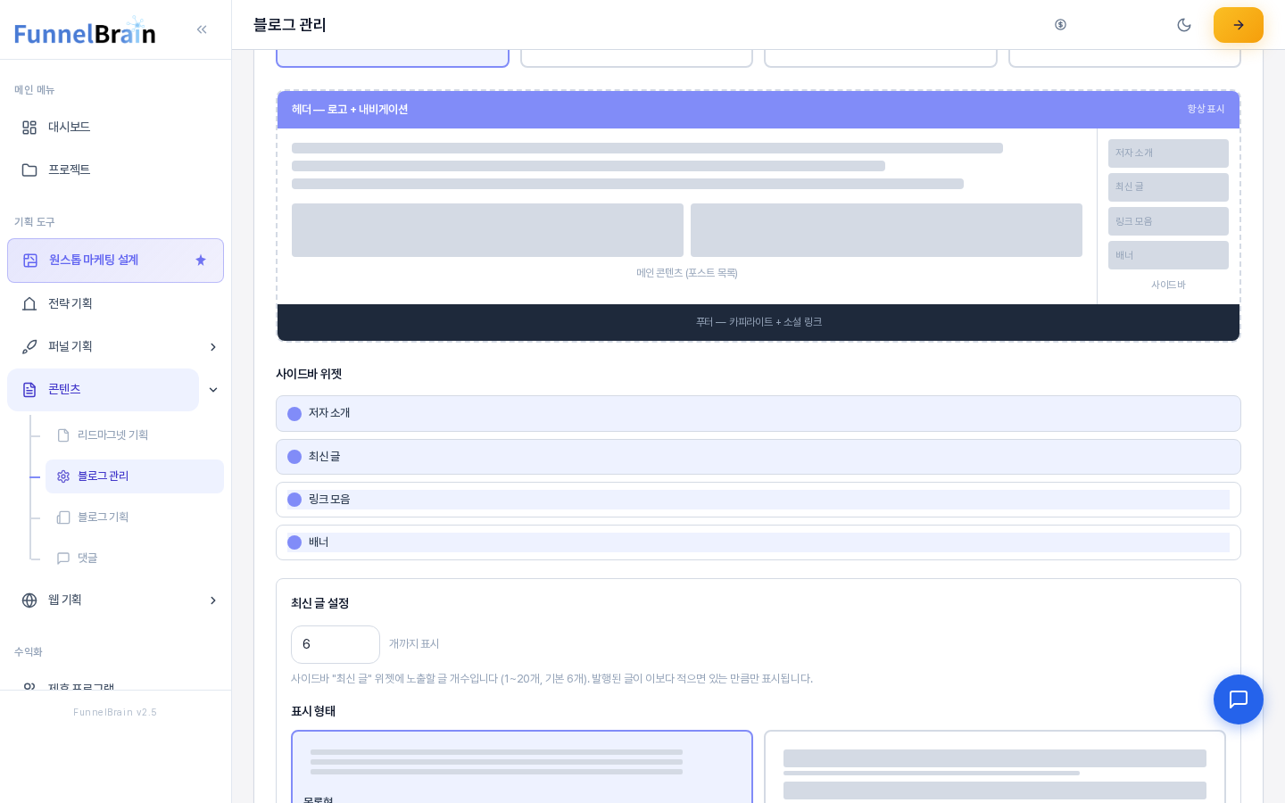This screenshot has height=803, width=1285.
Task: Toggle the 배너 sidebar widget
Action: tap(759, 542)
